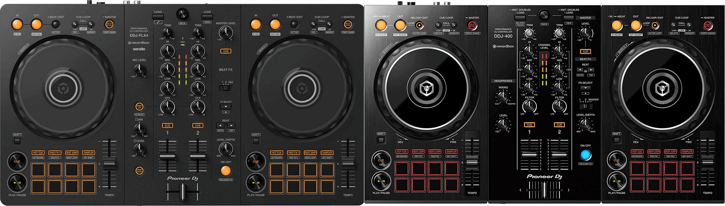Click the 1/2X loop arrow on DDJ-FLX4 left deck

pos(75,24)
